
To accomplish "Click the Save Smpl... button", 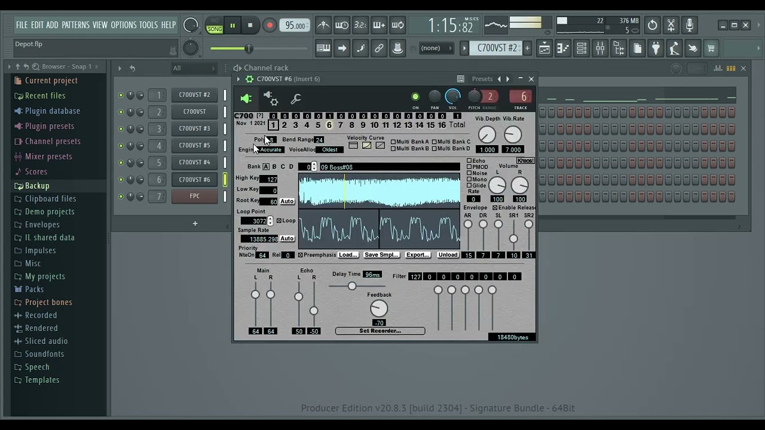I will pyautogui.click(x=381, y=255).
